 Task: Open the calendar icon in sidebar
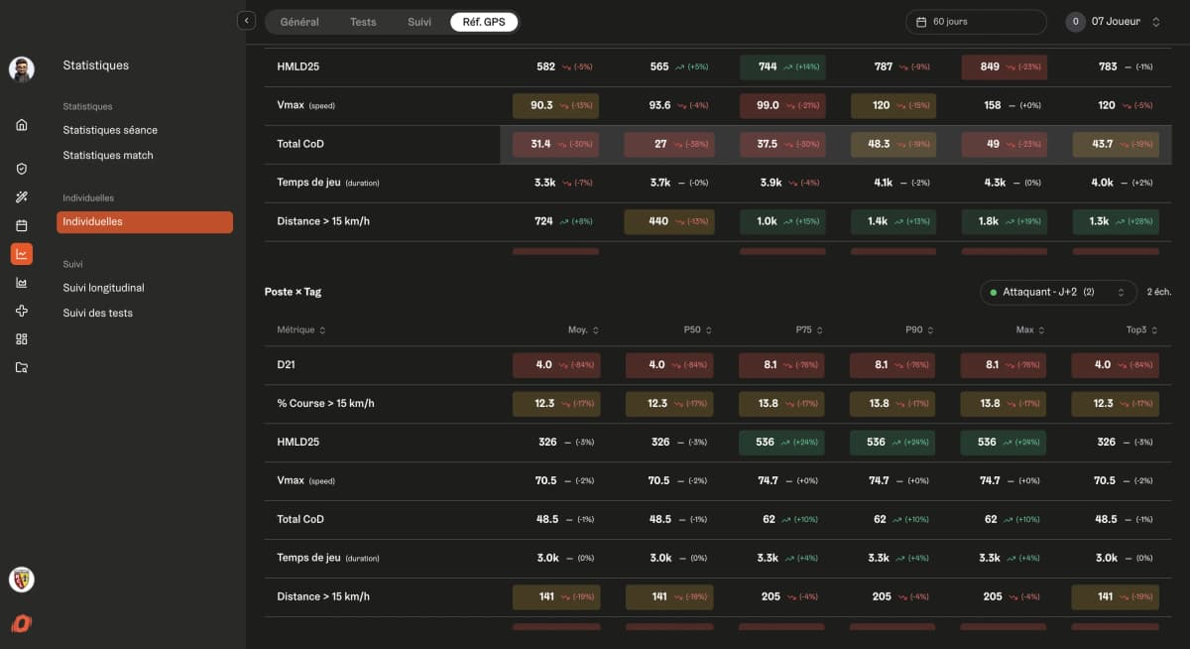(22, 225)
